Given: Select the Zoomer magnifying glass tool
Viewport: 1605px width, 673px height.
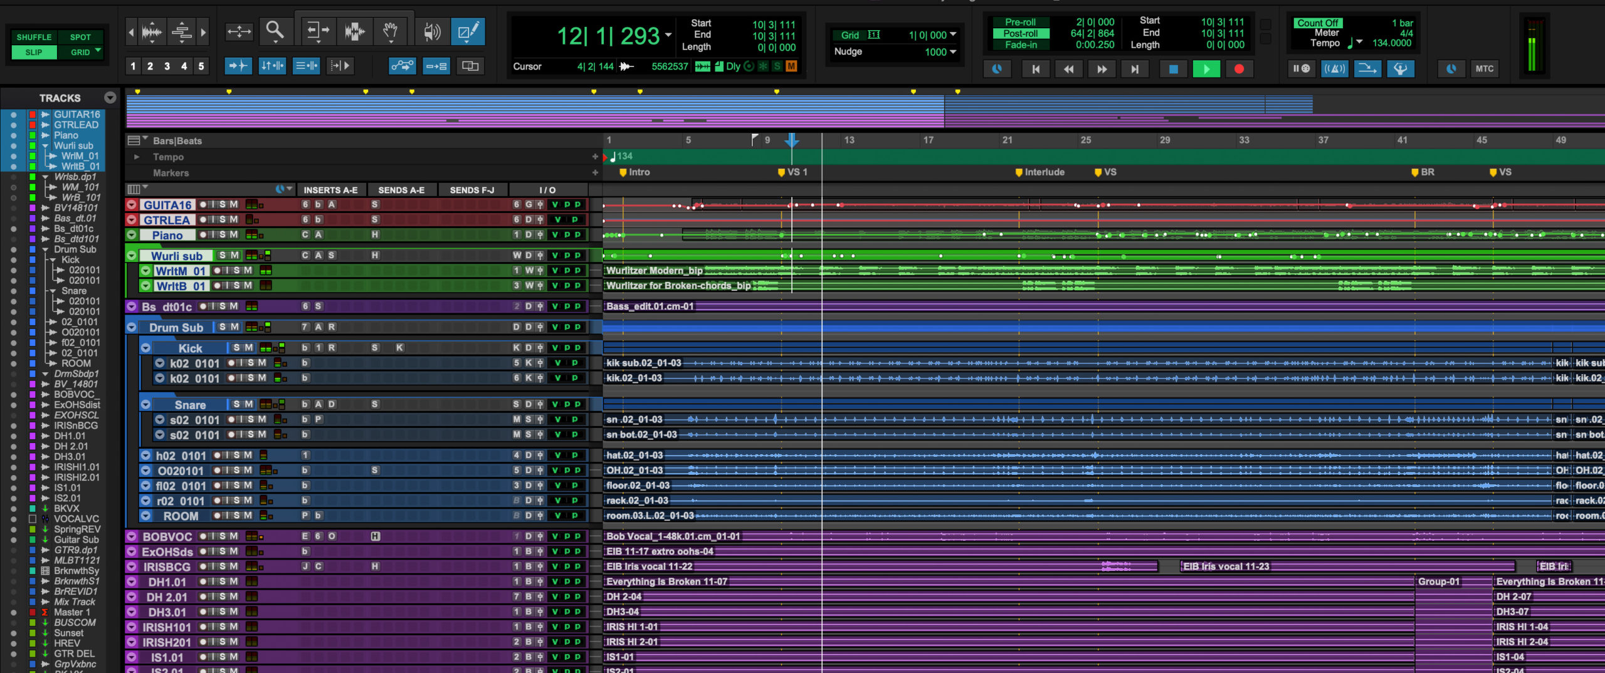Looking at the screenshot, I should pos(275,31).
